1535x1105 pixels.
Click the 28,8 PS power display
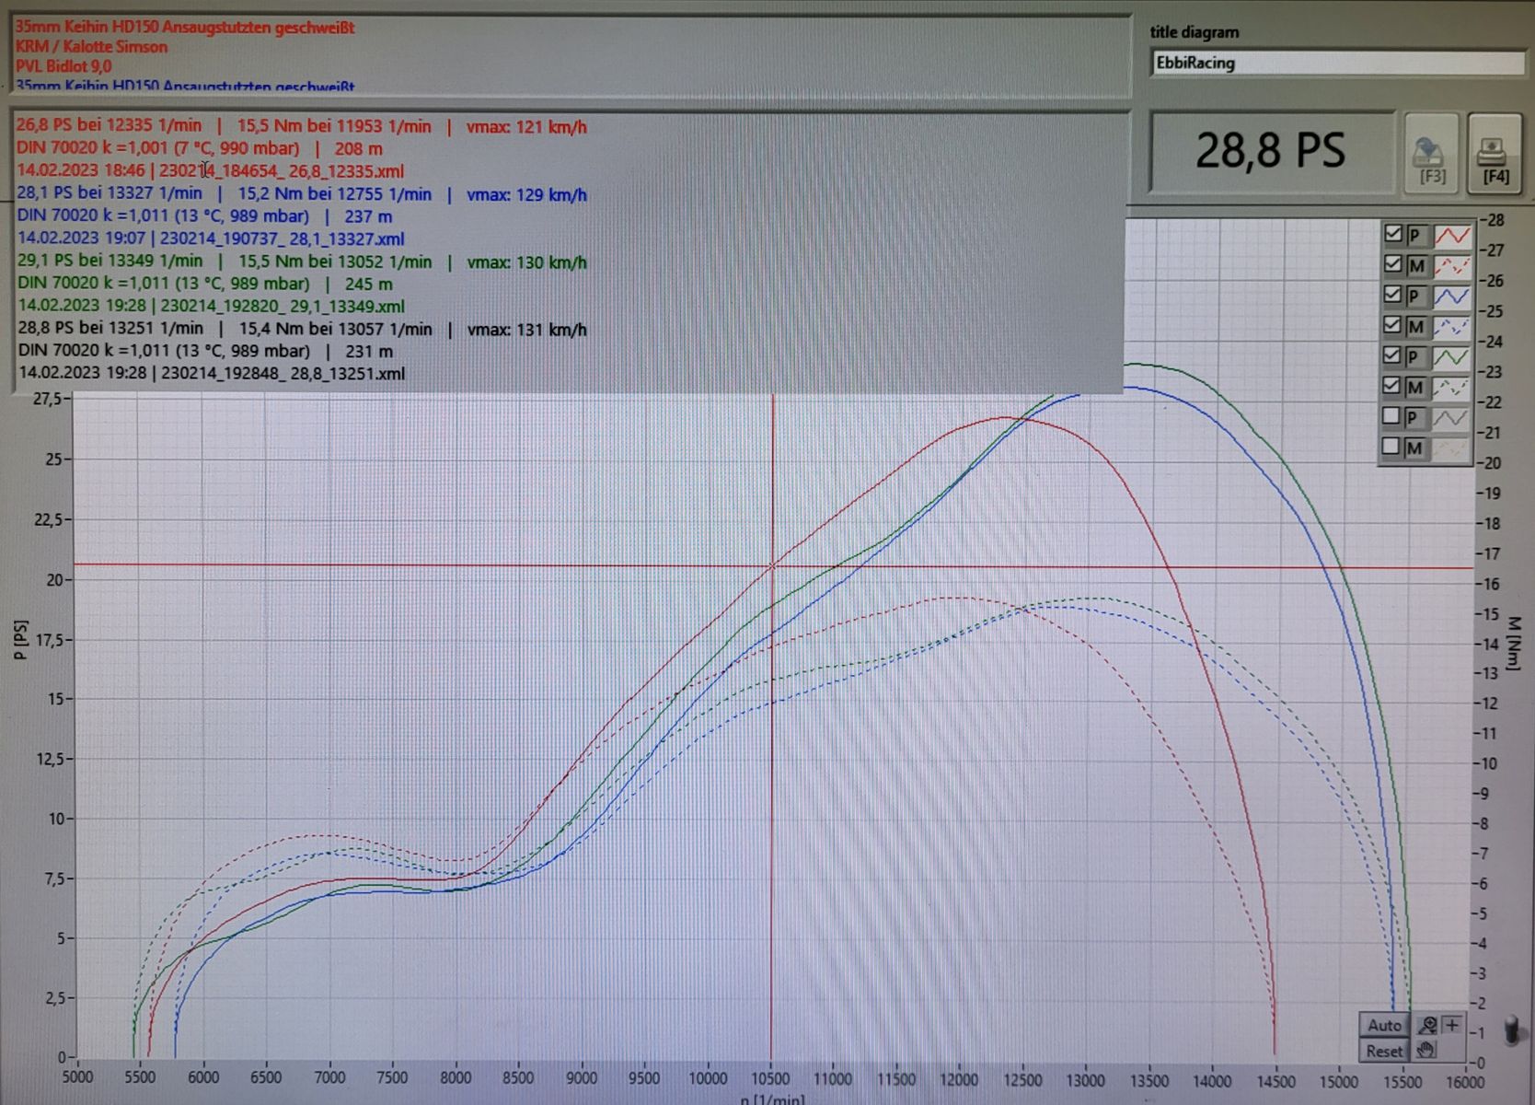pos(1271,151)
